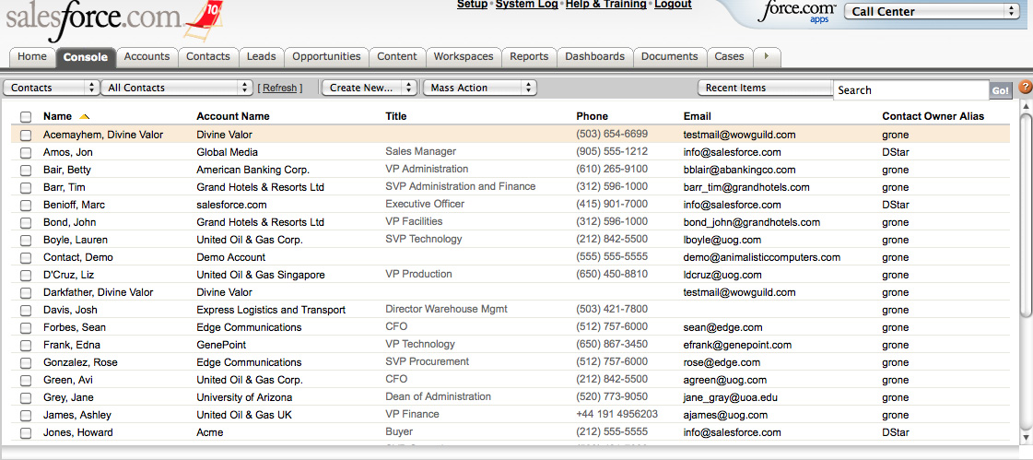
Task: Click email jane_gray@uoa.edu
Action: [x=732, y=397]
